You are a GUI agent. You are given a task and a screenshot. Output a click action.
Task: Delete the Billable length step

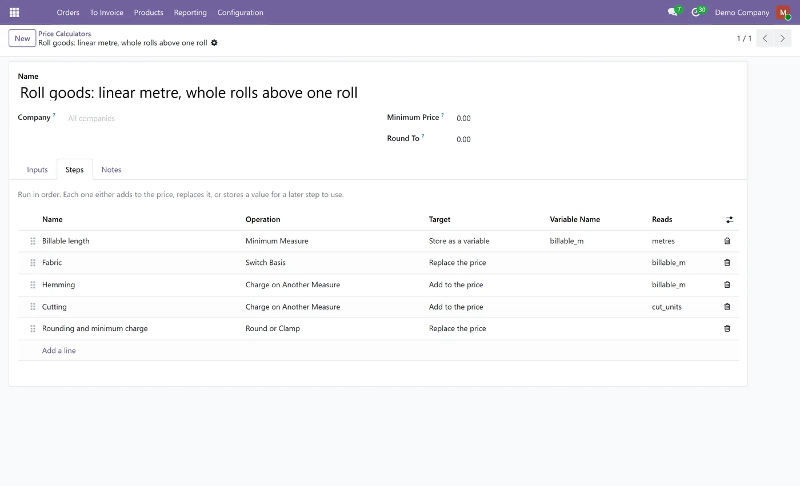[x=727, y=241]
